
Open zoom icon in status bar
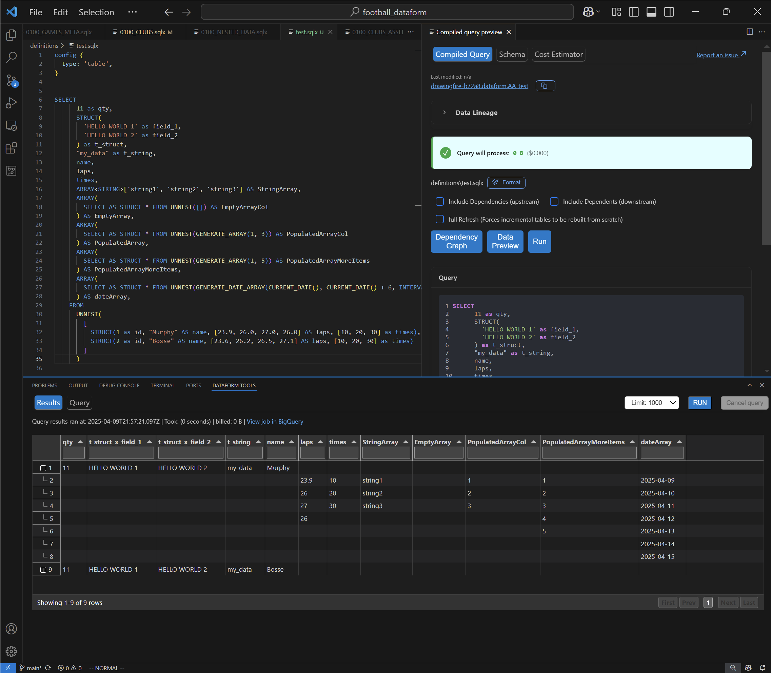[x=733, y=668]
